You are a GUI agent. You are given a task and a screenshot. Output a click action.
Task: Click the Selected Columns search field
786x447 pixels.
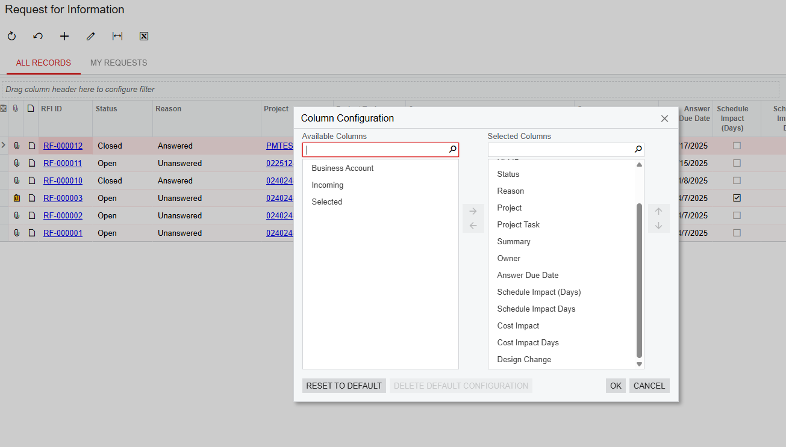(560, 149)
